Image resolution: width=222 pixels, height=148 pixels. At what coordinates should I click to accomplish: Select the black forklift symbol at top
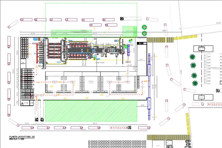[122, 18]
